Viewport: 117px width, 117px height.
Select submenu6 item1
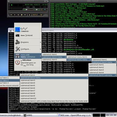pyautogui.click(x=54, y=75)
